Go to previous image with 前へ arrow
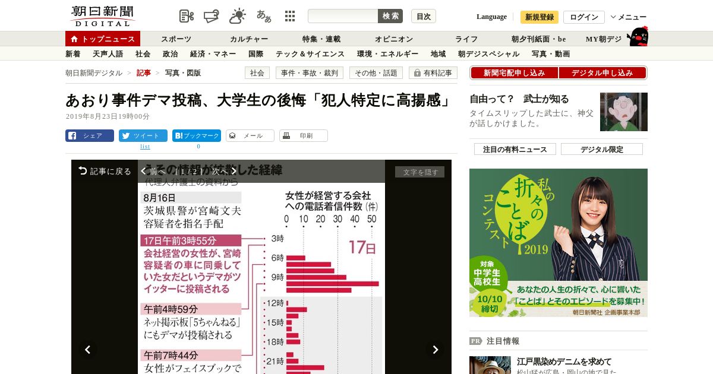The height and width of the screenshot is (374, 713). tap(153, 171)
